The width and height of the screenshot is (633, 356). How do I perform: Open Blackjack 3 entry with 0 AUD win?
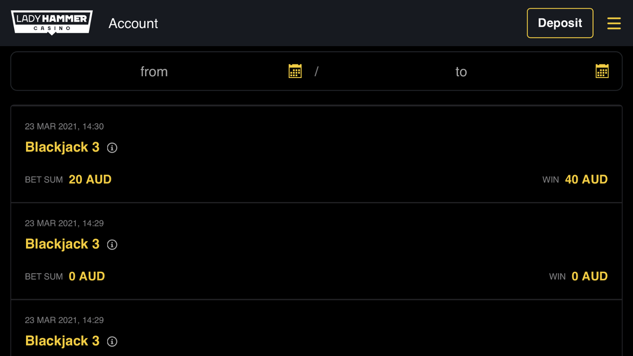[62, 244]
